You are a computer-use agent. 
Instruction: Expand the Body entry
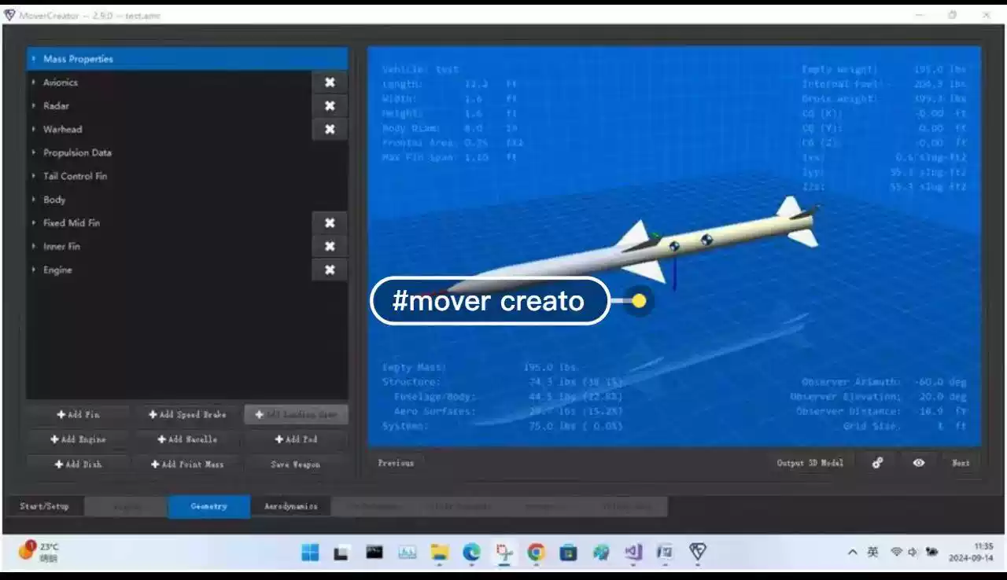[x=53, y=200]
